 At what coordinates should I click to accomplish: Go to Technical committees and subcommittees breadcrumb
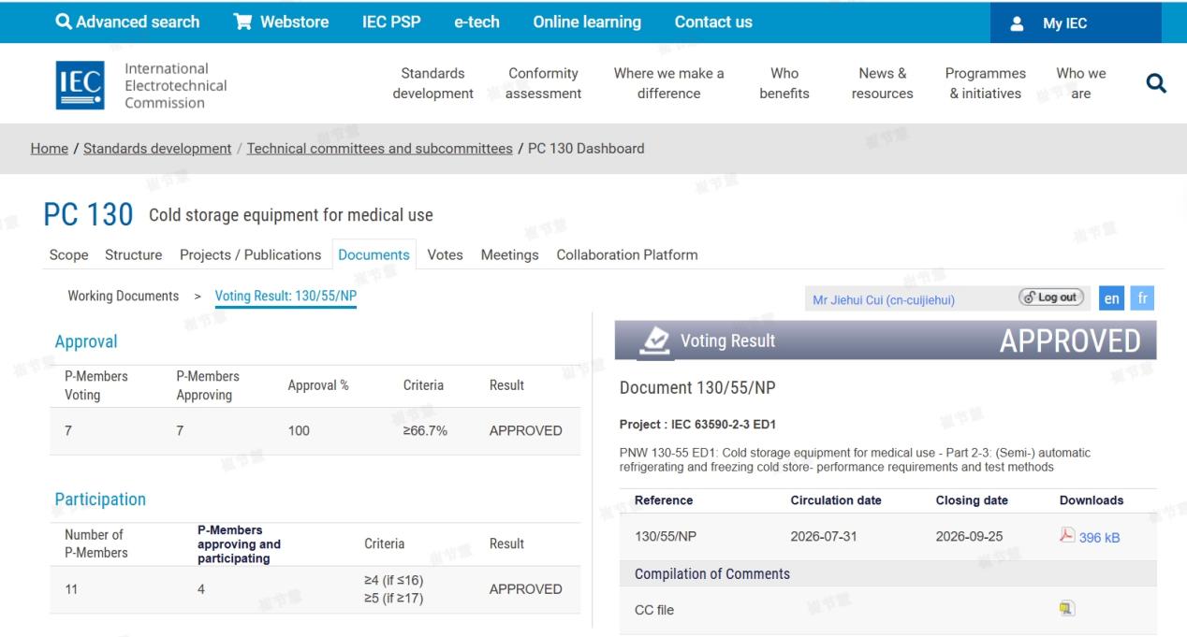(379, 148)
